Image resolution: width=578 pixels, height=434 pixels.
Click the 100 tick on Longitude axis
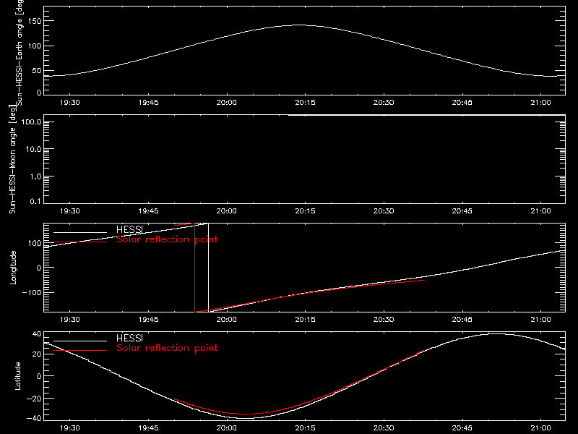(34, 243)
